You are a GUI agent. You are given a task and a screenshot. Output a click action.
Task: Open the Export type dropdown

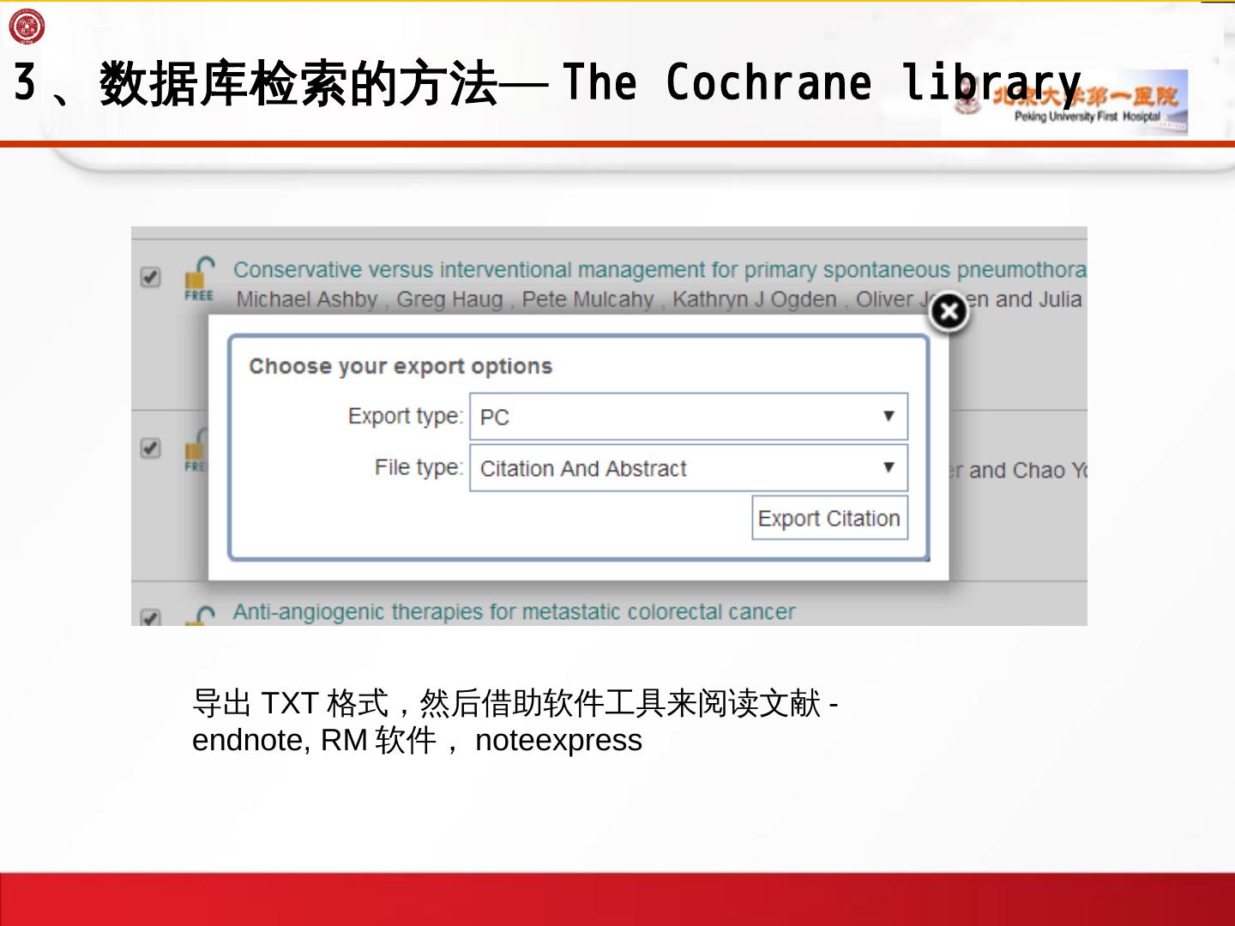[689, 417]
